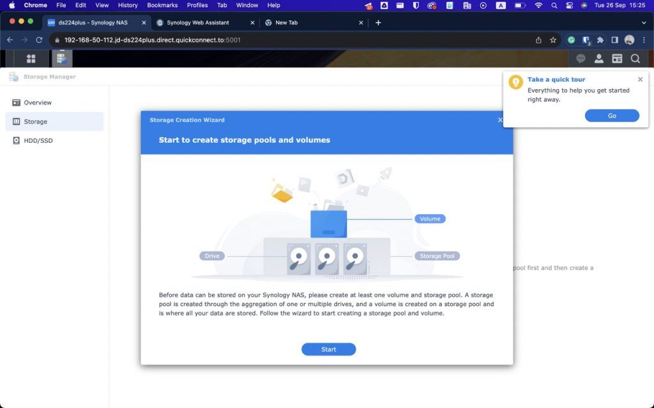
Task: Go back using the browser back arrow
Action: [10, 40]
